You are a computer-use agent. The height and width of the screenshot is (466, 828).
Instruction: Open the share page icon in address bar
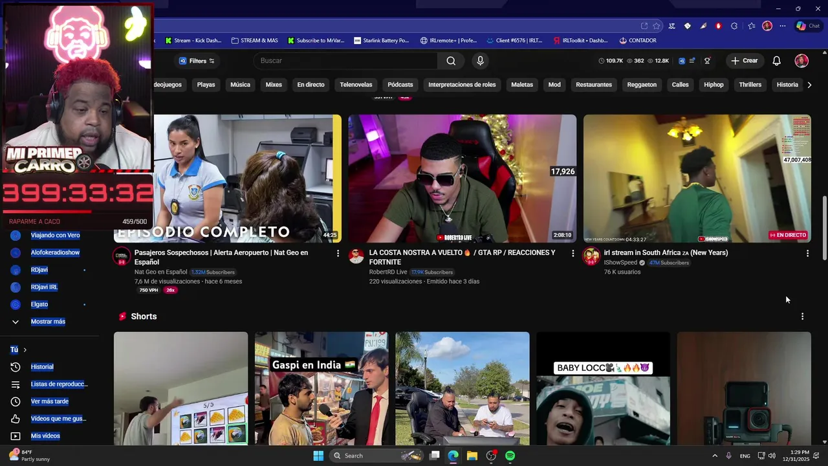click(644, 26)
